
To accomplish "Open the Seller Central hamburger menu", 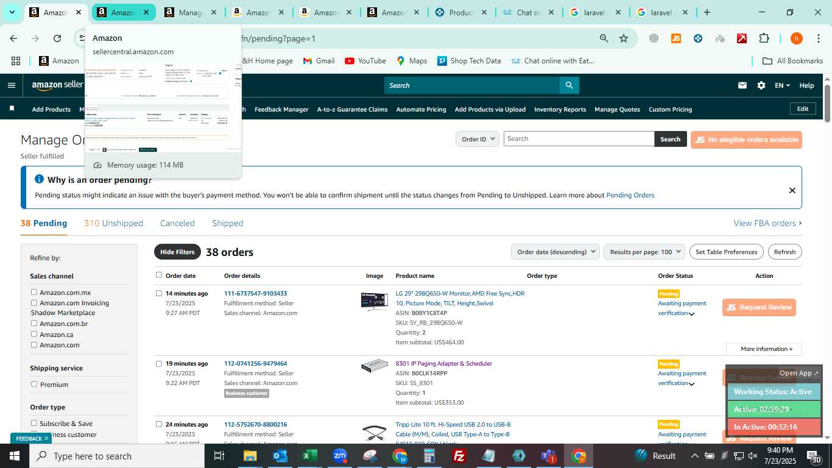I will [11, 85].
